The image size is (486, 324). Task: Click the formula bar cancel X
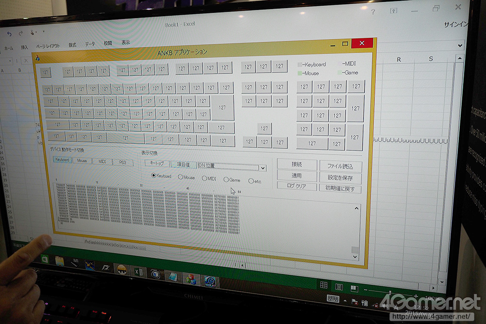click(x=26, y=61)
